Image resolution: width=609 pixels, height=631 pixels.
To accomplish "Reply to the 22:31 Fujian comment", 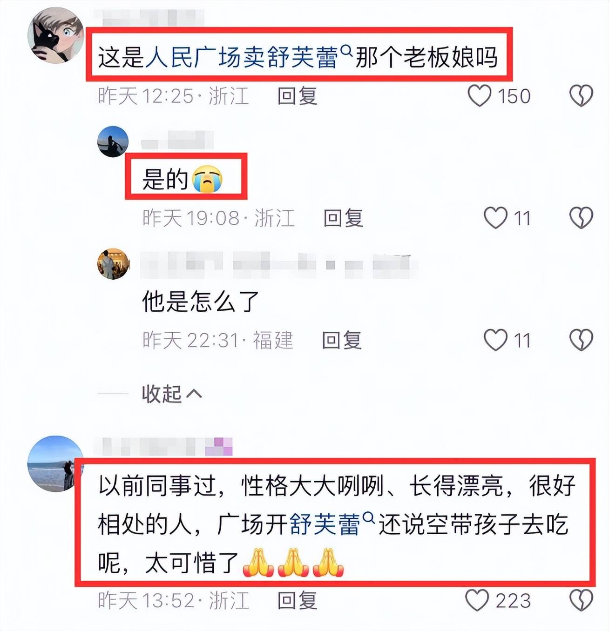I will [342, 340].
